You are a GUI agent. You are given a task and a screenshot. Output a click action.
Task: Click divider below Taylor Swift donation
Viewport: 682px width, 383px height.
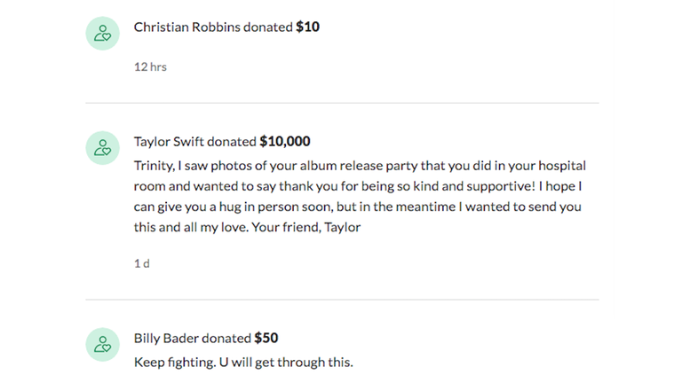pyautogui.click(x=342, y=299)
